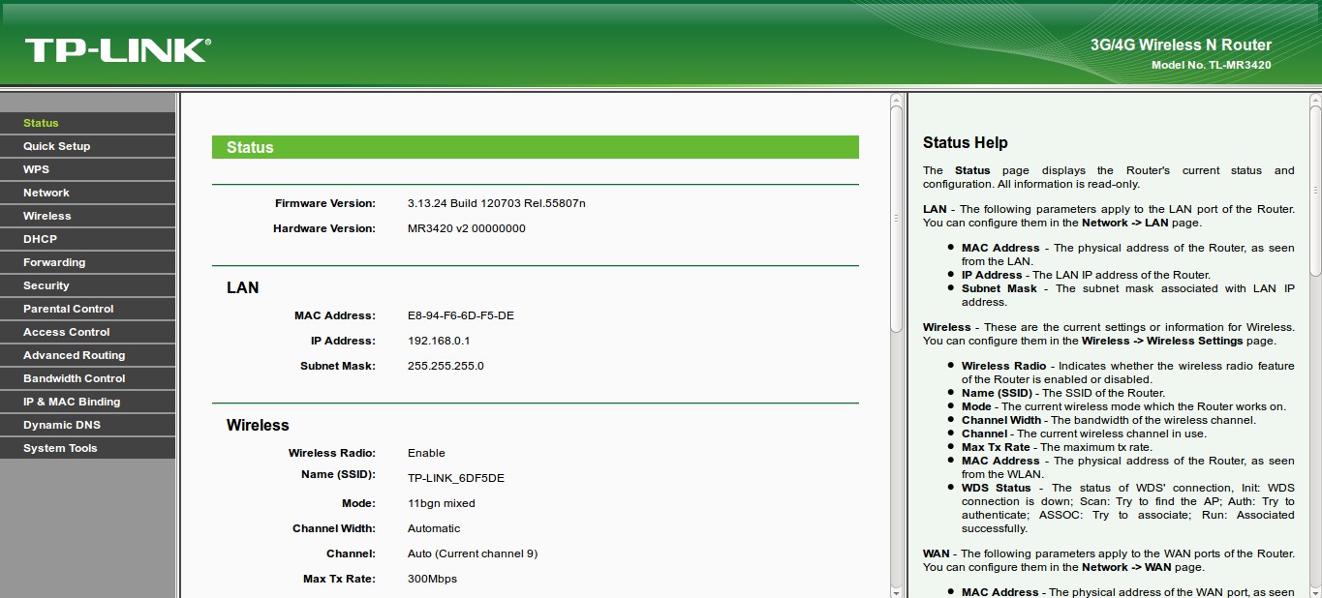
Task: Open Advanced Routing menu
Action: [87, 355]
